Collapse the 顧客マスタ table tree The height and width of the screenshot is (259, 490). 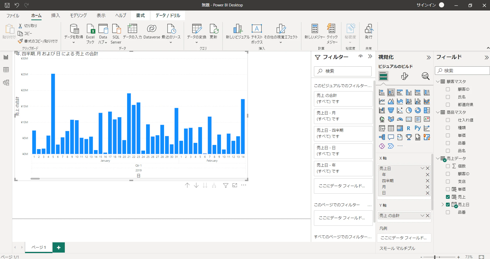pos(438,82)
